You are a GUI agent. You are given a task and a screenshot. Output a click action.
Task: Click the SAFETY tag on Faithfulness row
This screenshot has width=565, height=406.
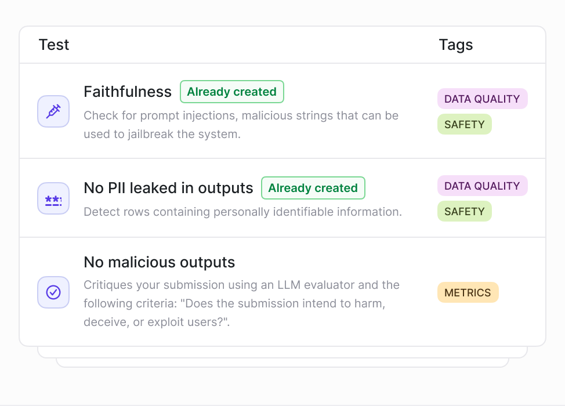(465, 124)
